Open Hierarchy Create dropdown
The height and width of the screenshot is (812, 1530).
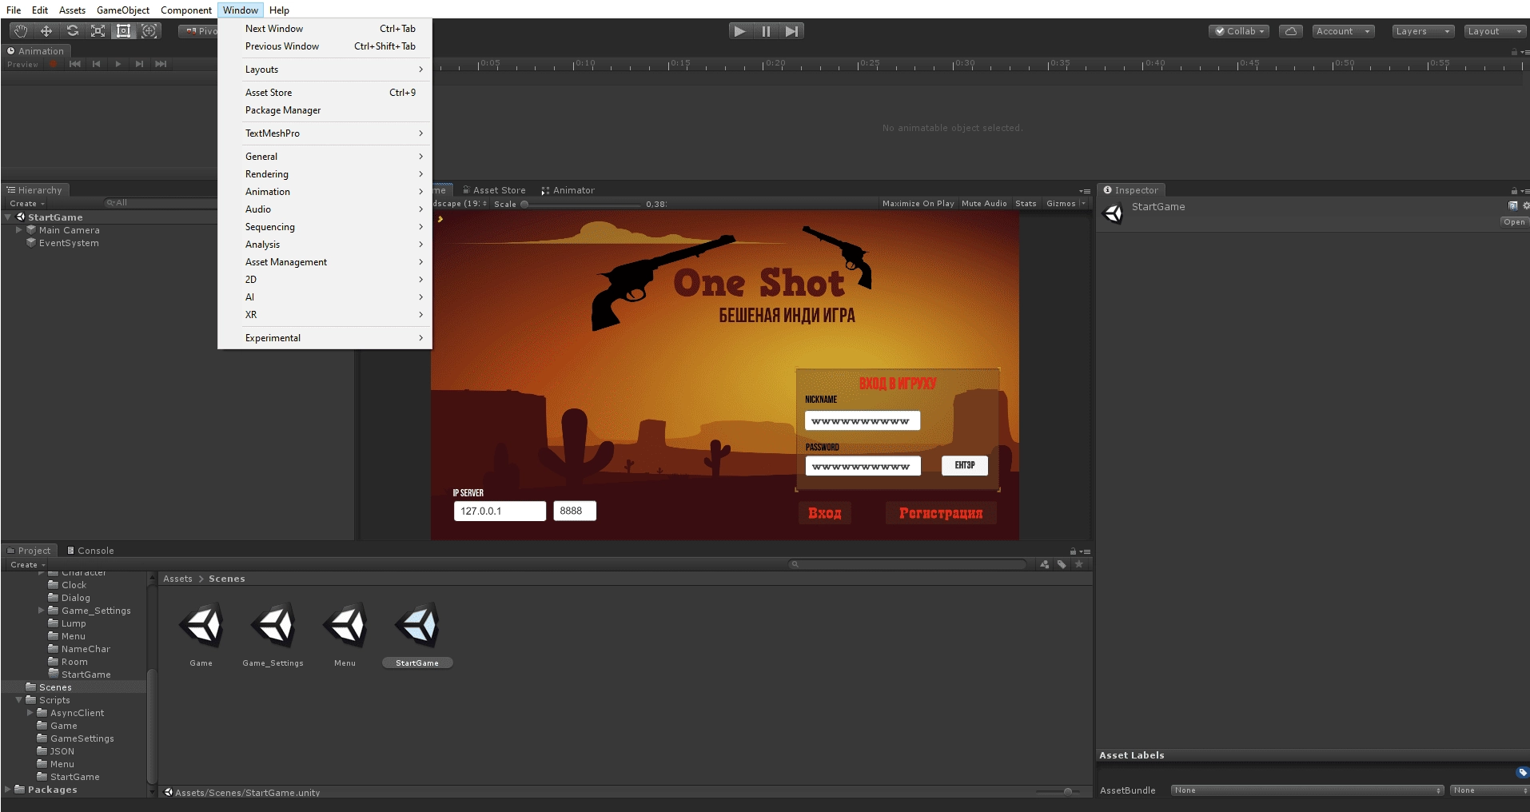tap(27, 204)
